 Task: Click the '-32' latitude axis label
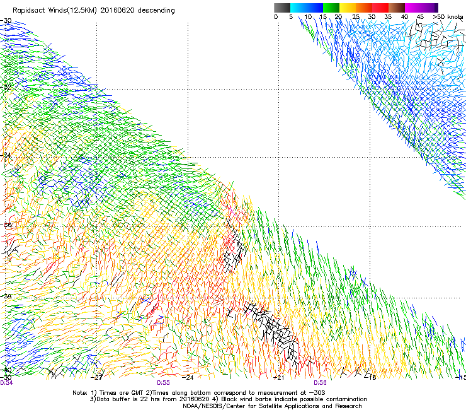click(6, 87)
